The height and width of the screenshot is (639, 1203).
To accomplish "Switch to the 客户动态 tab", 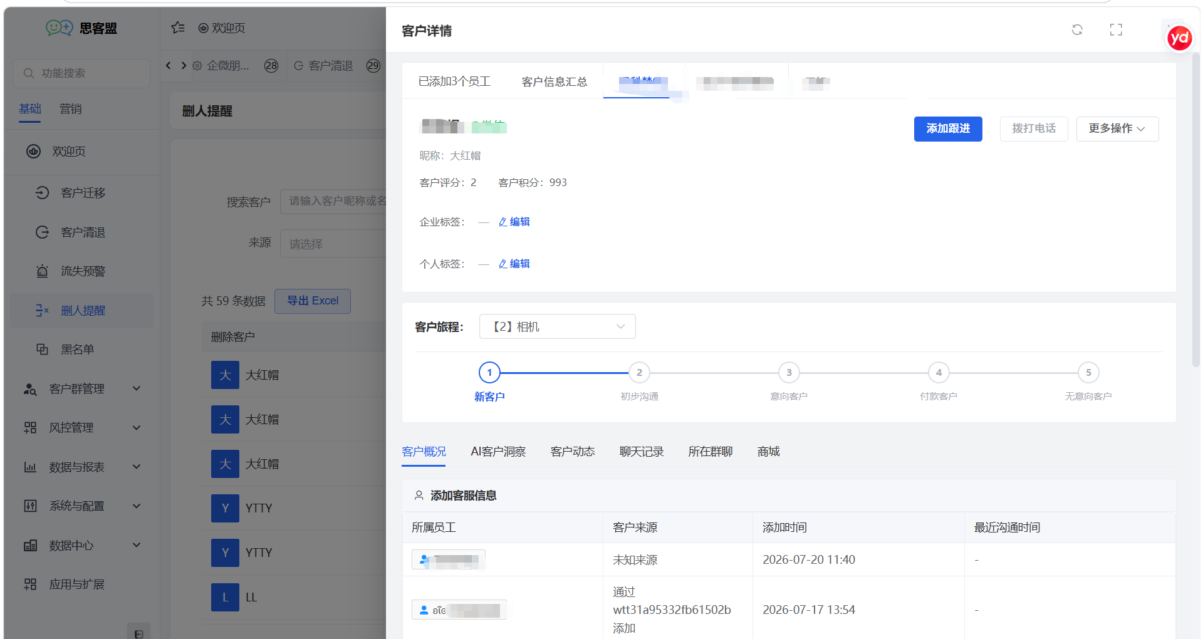I will pos(573,452).
